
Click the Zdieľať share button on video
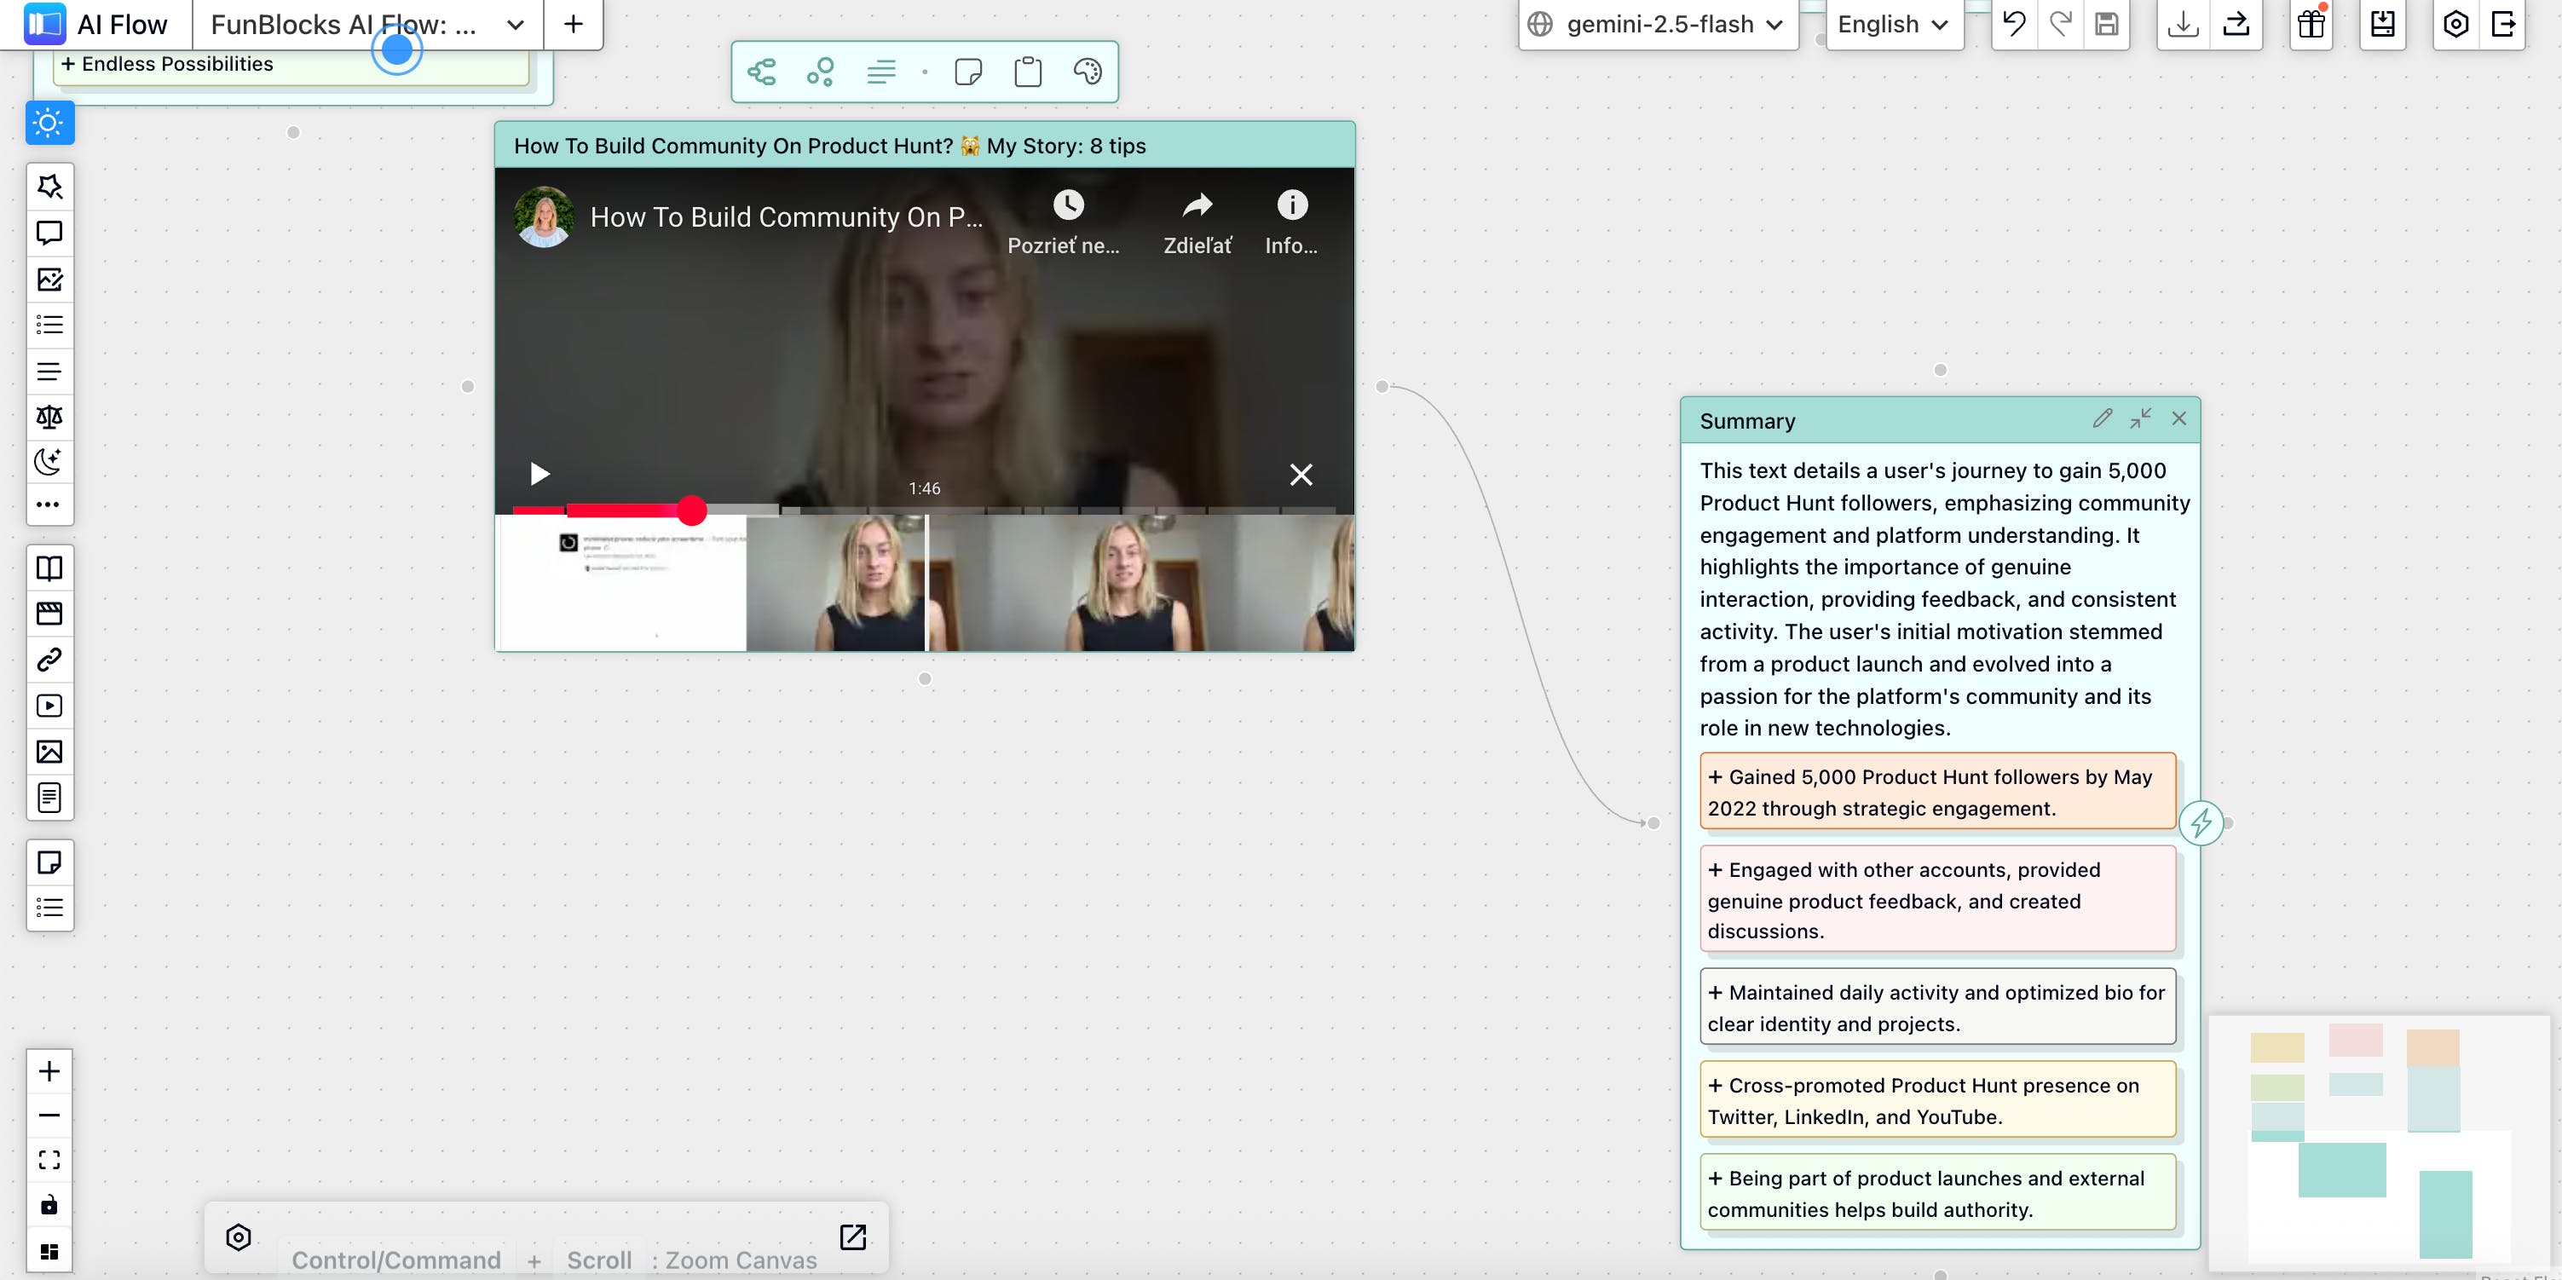point(1197,222)
